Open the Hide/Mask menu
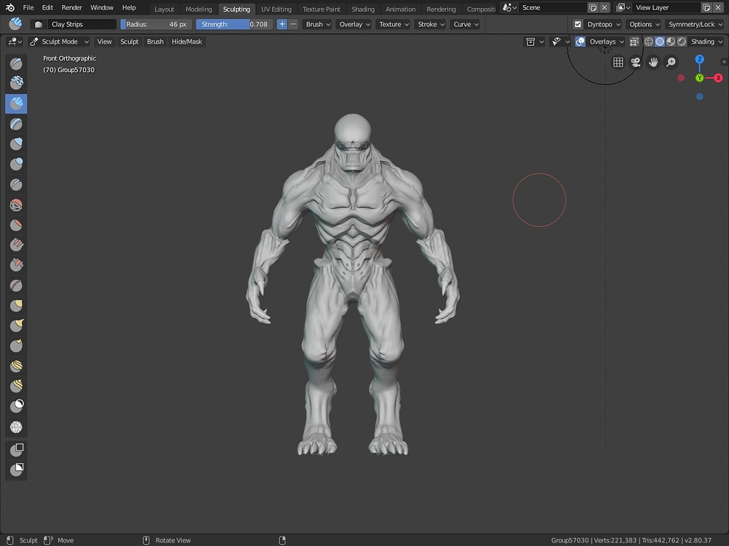The image size is (729, 546). 186,41
